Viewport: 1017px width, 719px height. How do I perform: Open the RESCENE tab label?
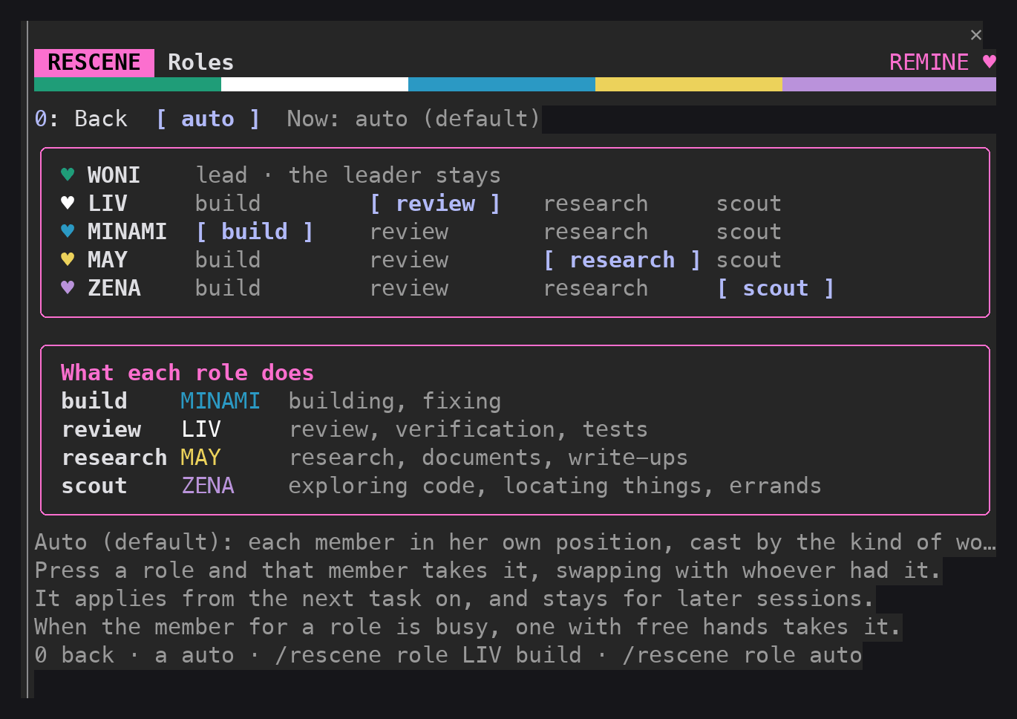pyautogui.click(x=94, y=62)
